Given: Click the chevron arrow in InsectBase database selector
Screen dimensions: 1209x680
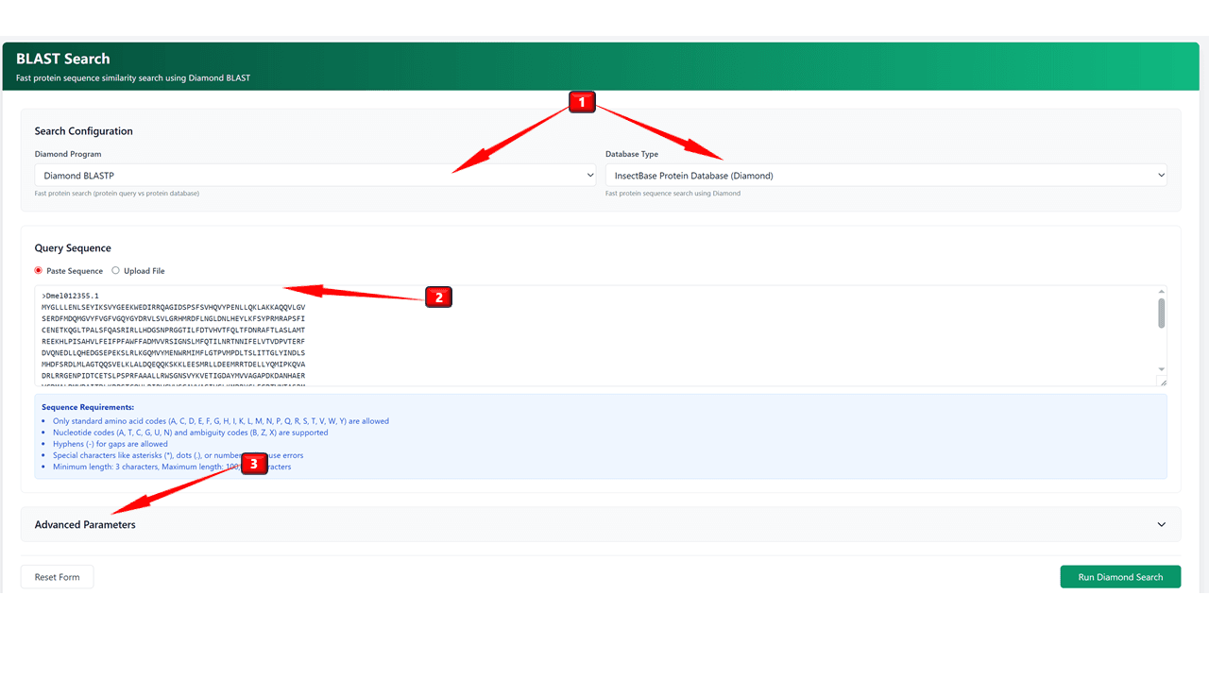Looking at the screenshot, I should pos(1161,175).
